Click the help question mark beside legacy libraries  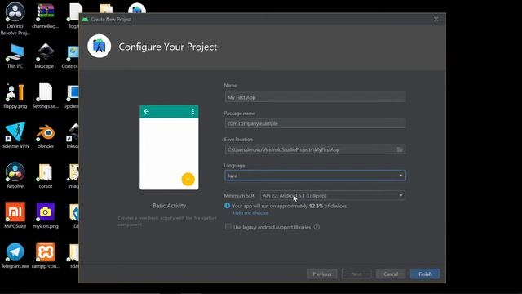316,227
